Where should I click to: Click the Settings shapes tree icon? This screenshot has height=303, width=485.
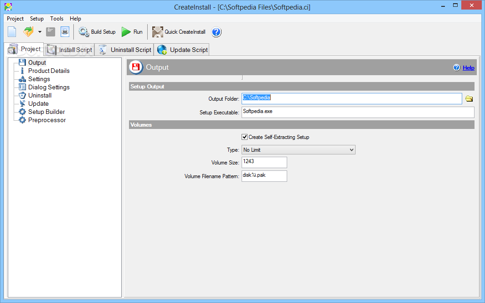22,79
